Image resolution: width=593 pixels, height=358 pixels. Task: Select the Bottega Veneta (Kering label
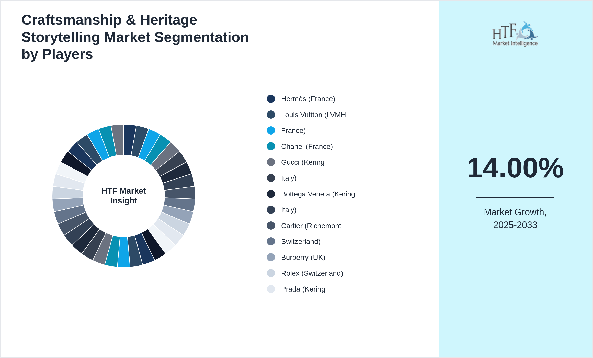click(318, 194)
